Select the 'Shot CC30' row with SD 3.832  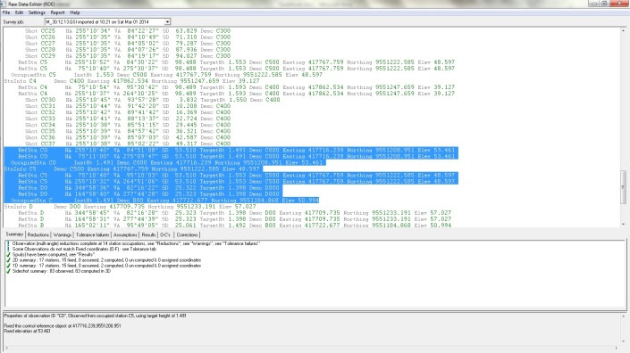[x=152, y=100]
